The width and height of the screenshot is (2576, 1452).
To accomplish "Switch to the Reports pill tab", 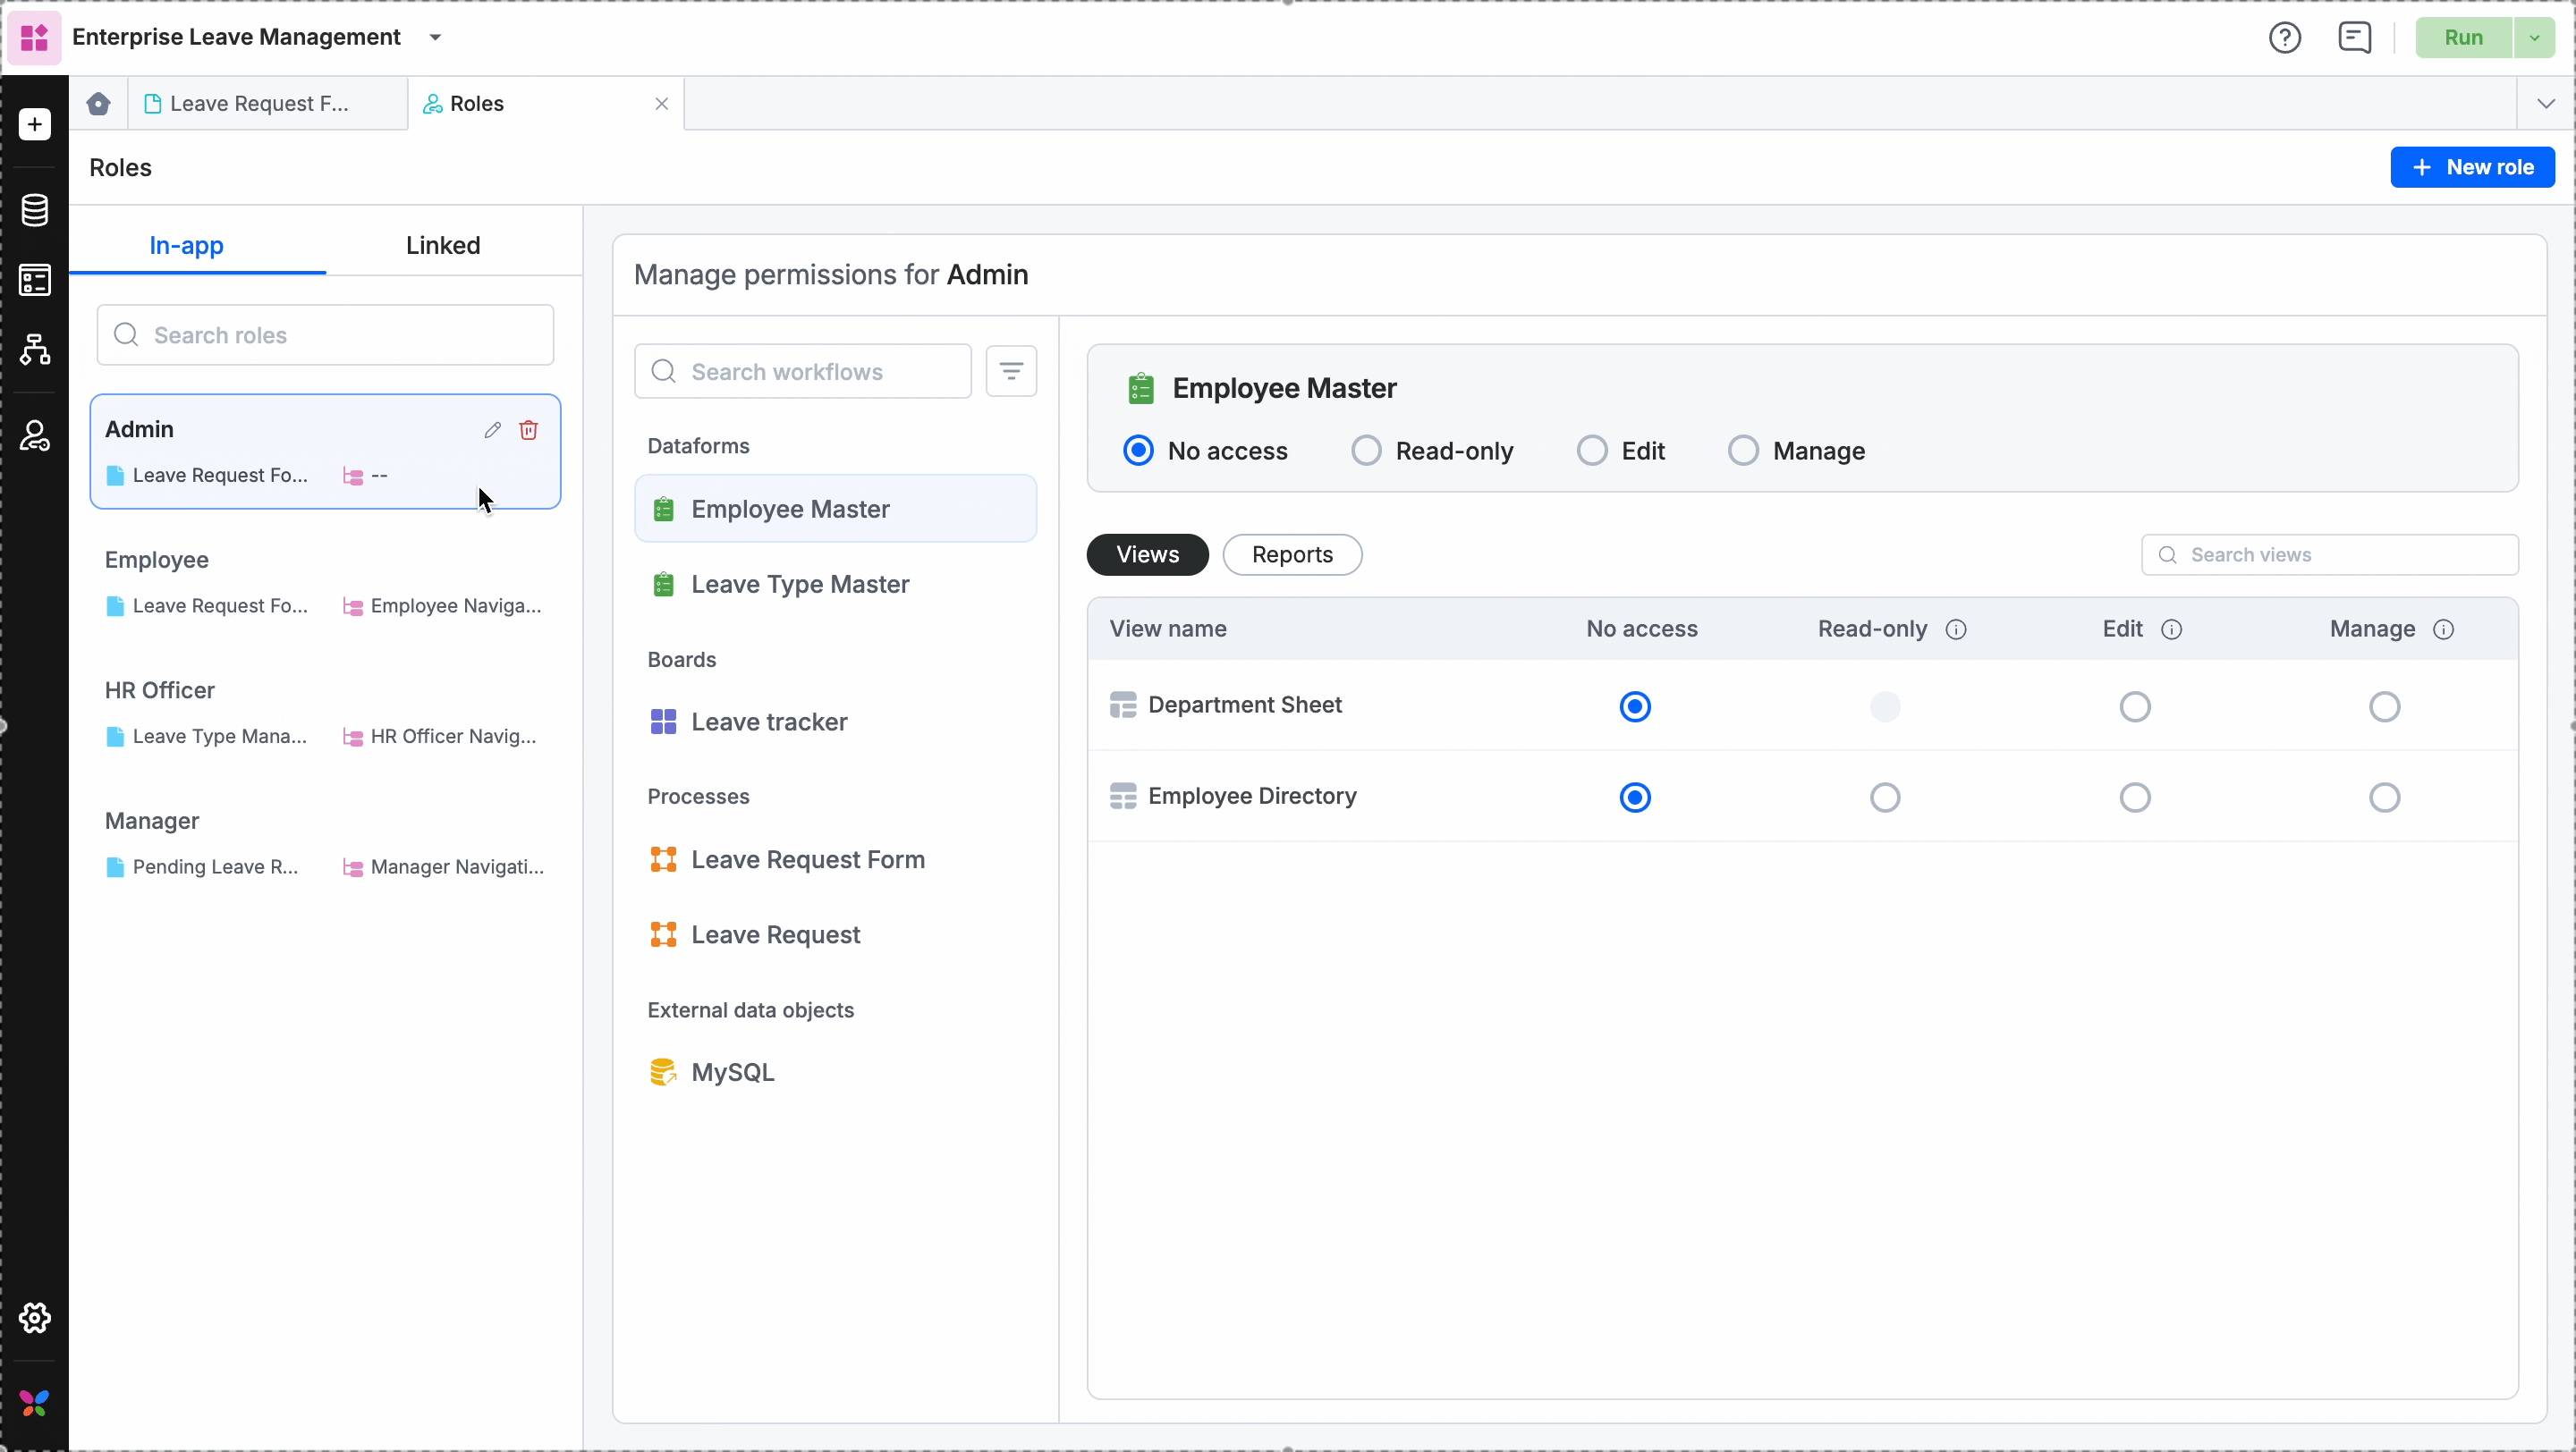I will (x=1291, y=554).
